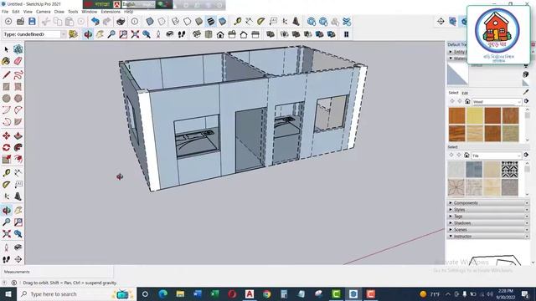The width and height of the screenshot is (536, 301).
Task: Click home icon beside Wood dropdown
Action: point(467,101)
